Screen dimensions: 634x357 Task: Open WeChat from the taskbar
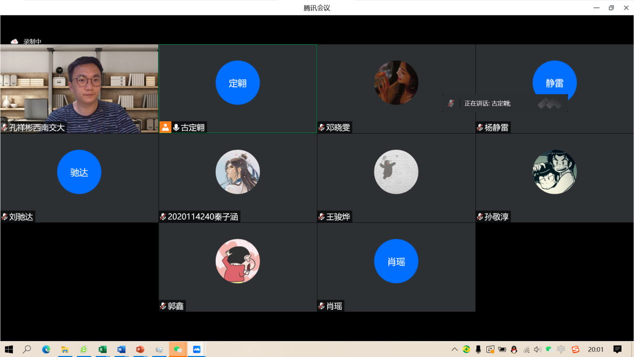178,349
